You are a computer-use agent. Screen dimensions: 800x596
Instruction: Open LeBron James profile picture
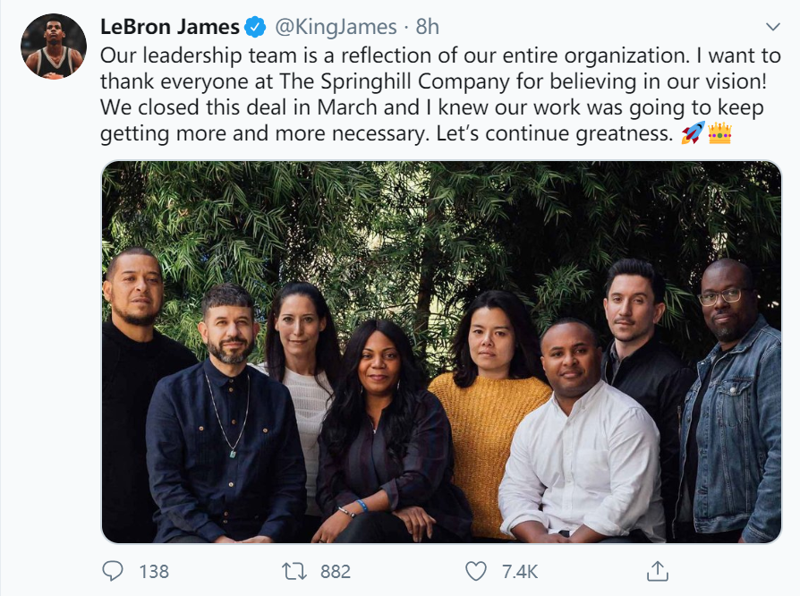(x=54, y=47)
